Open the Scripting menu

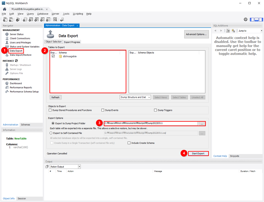pos(78,14)
